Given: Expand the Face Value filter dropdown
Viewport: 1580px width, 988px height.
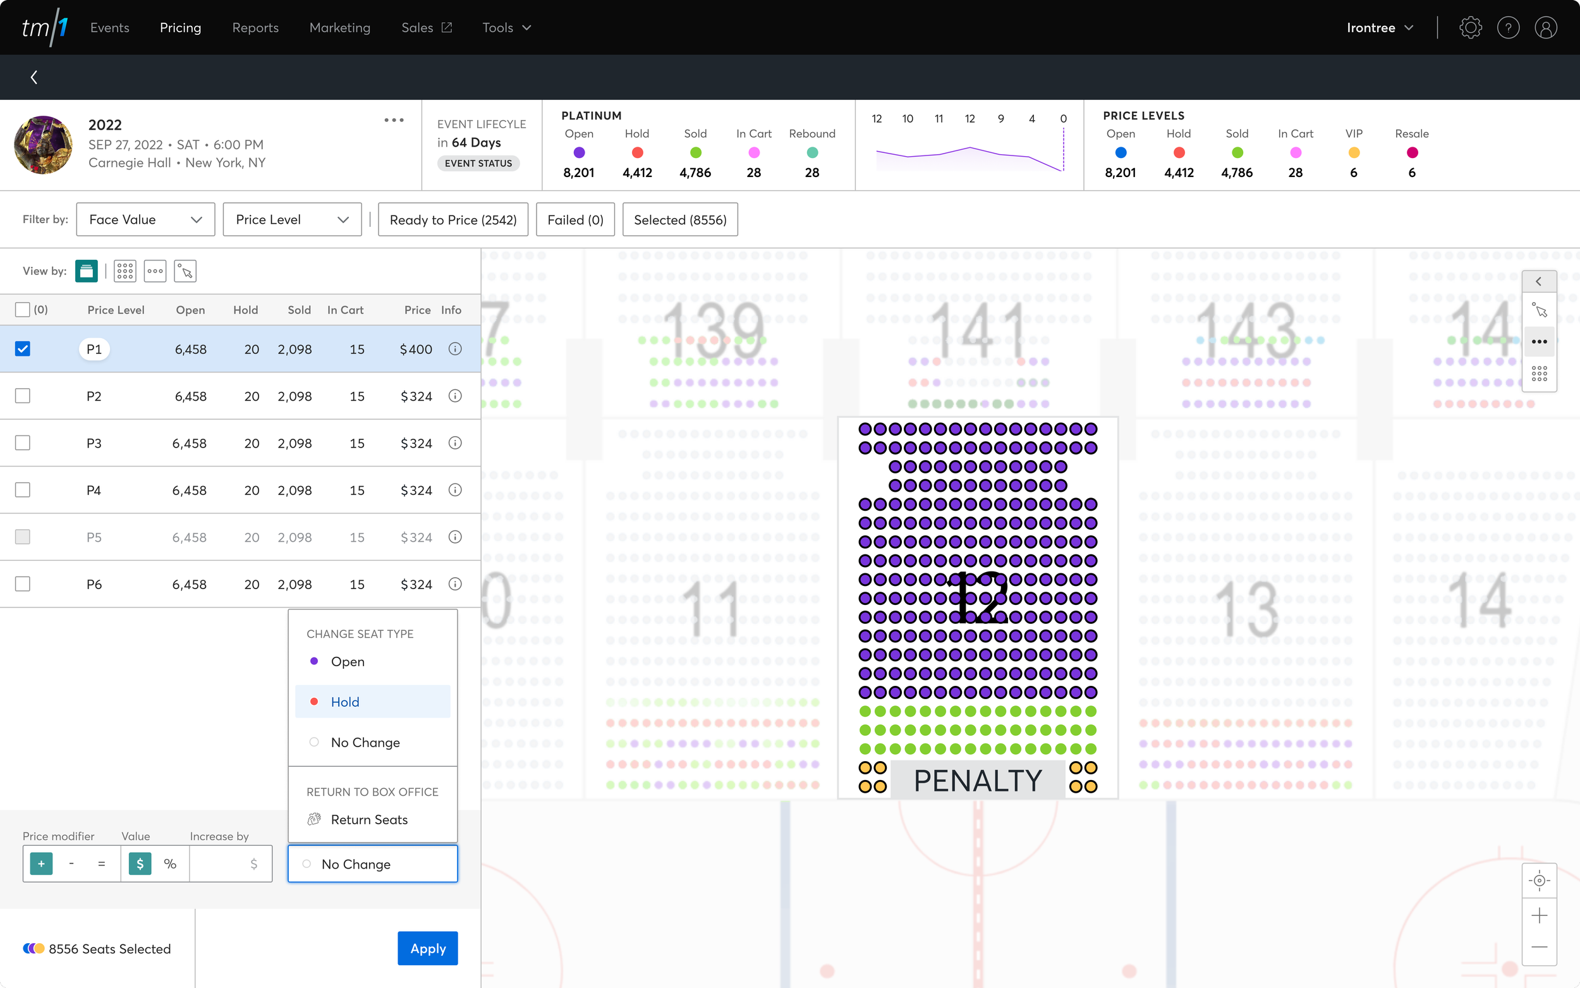Looking at the screenshot, I should coord(145,219).
